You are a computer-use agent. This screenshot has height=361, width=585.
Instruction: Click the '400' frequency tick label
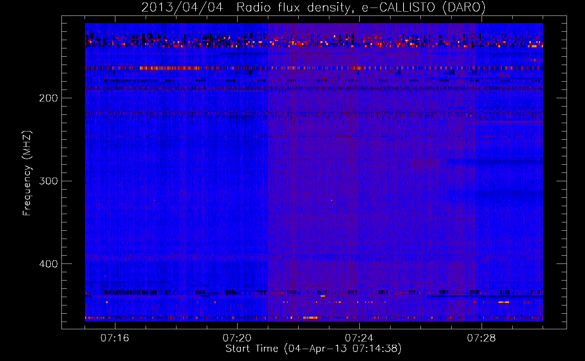tap(48, 264)
